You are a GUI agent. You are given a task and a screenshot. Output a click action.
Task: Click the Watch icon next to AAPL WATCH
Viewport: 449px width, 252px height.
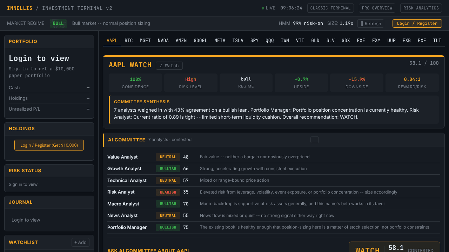(169, 65)
